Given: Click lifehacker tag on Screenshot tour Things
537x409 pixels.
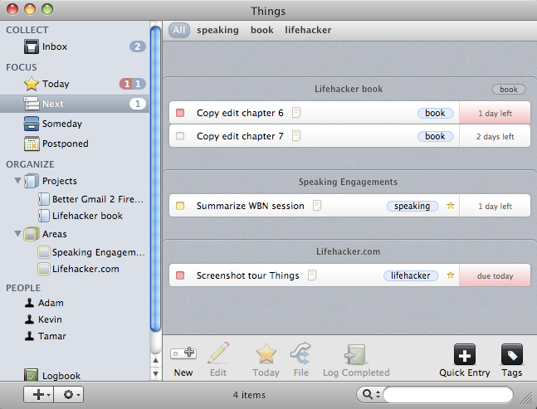Looking at the screenshot, I should click(411, 275).
